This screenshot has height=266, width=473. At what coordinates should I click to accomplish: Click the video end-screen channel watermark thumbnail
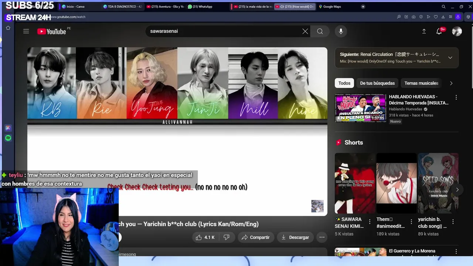(x=317, y=206)
